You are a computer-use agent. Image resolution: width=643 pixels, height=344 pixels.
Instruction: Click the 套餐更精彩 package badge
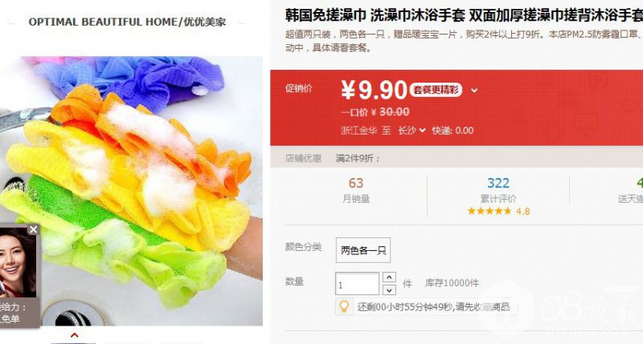(x=436, y=90)
